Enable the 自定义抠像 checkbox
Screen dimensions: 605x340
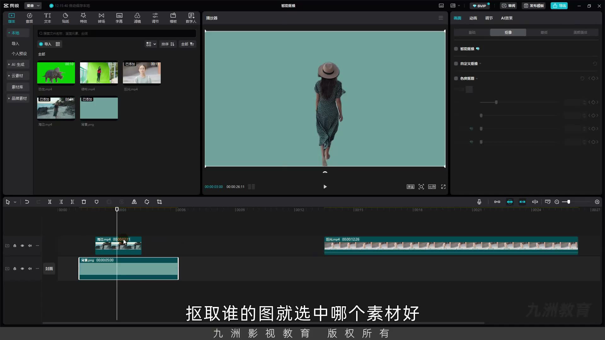tap(456, 64)
